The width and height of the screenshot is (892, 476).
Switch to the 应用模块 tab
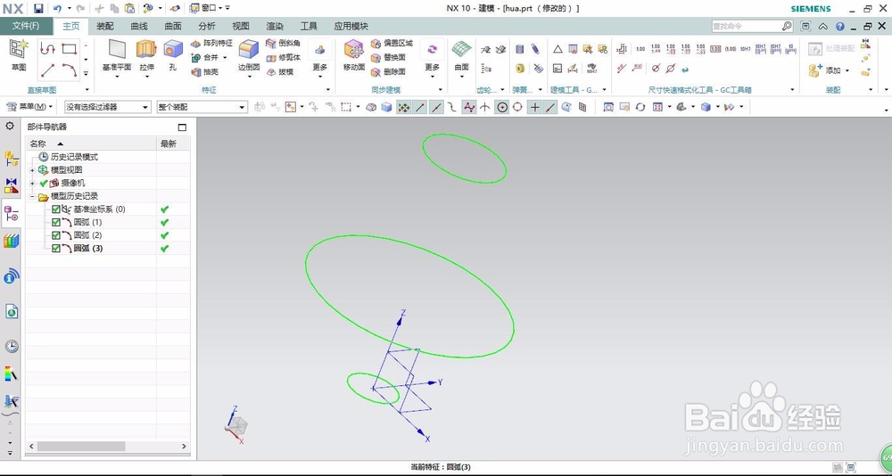click(x=351, y=26)
